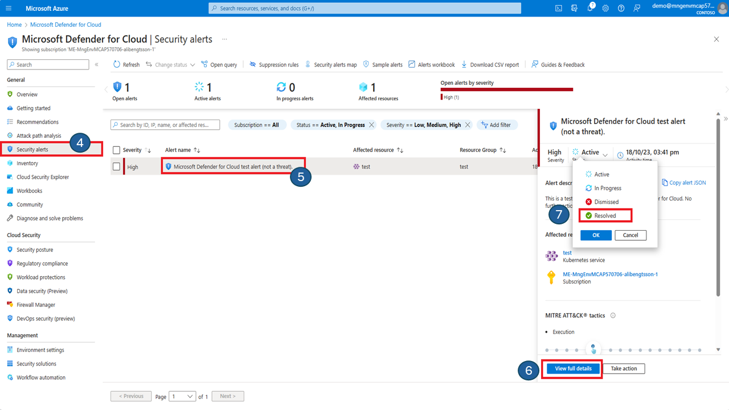This screenshot has height=410, width=729.
Task: Open Cloud Shell from the top bar
Action: [x=559, y=8]
